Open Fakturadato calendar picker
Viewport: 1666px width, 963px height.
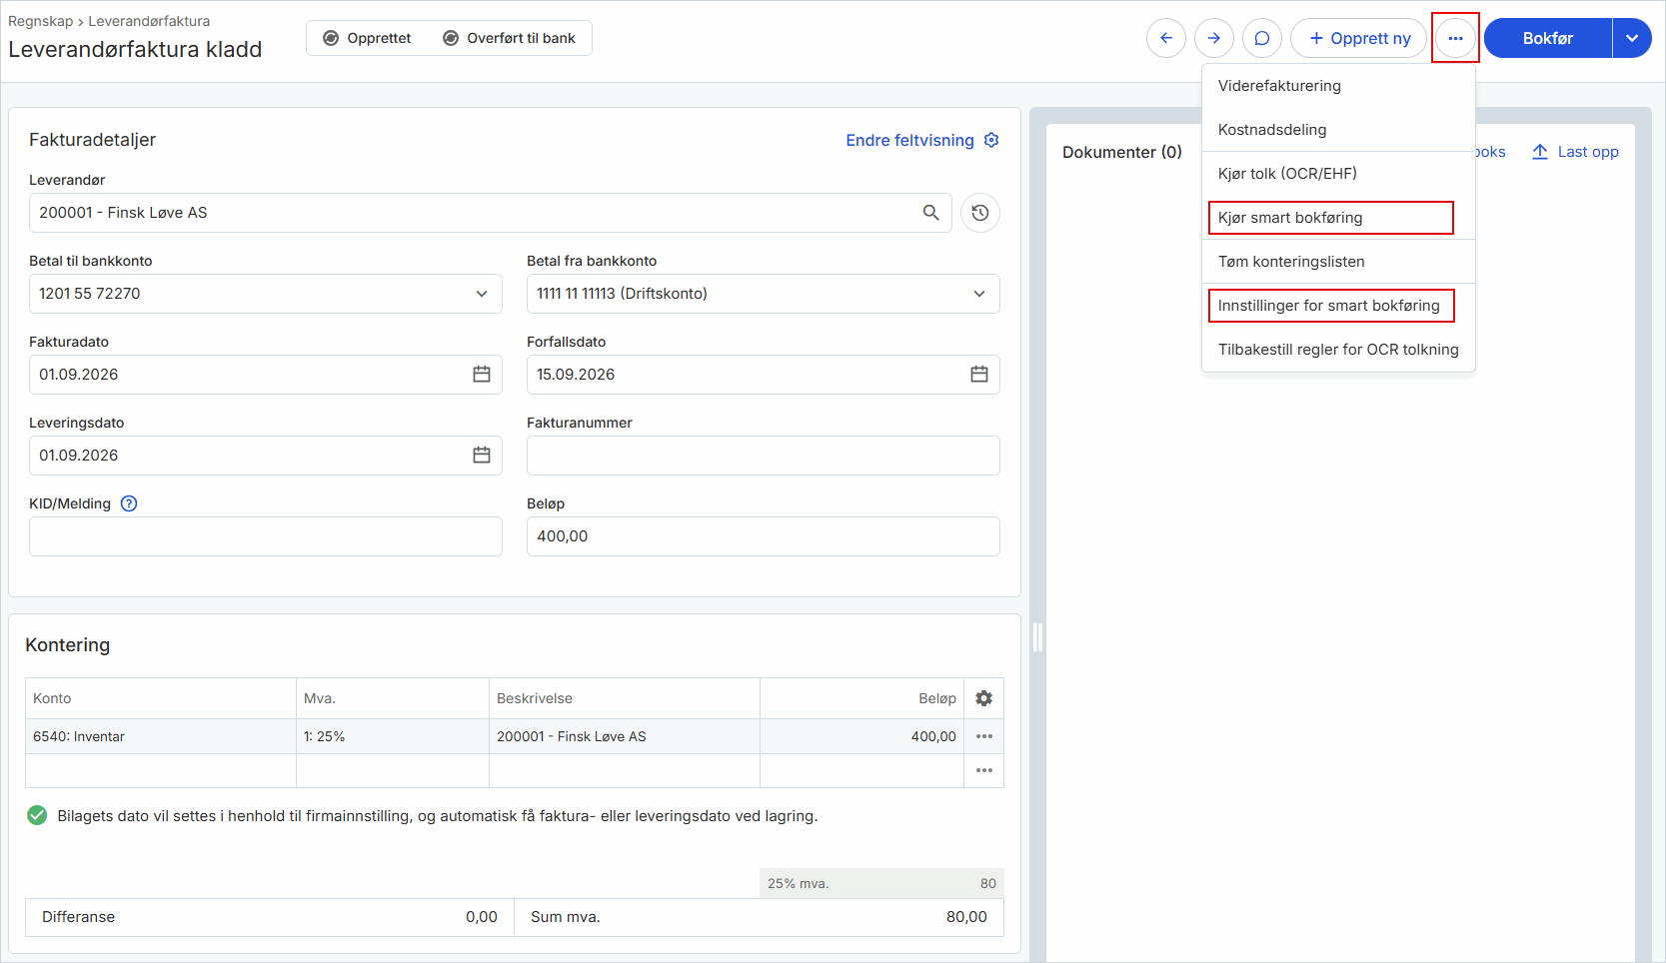point(482,375)
